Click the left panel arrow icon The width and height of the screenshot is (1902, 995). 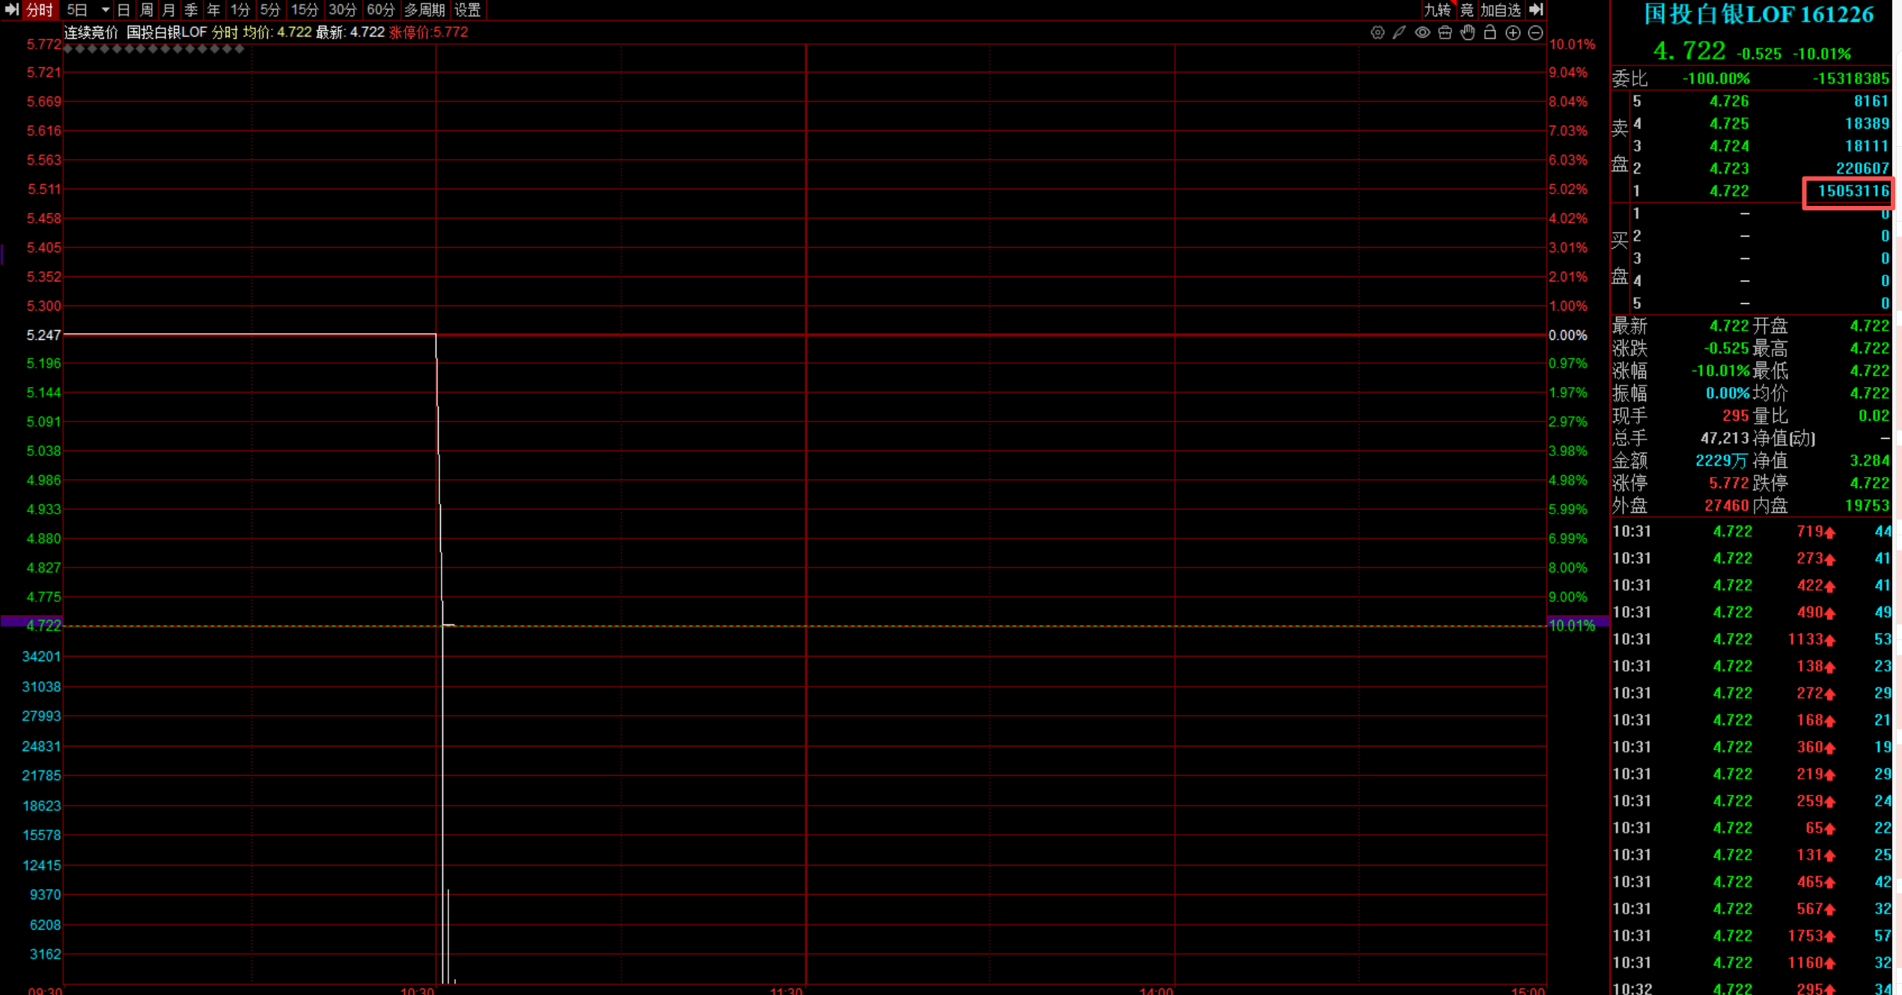click(x=11, y=10)
